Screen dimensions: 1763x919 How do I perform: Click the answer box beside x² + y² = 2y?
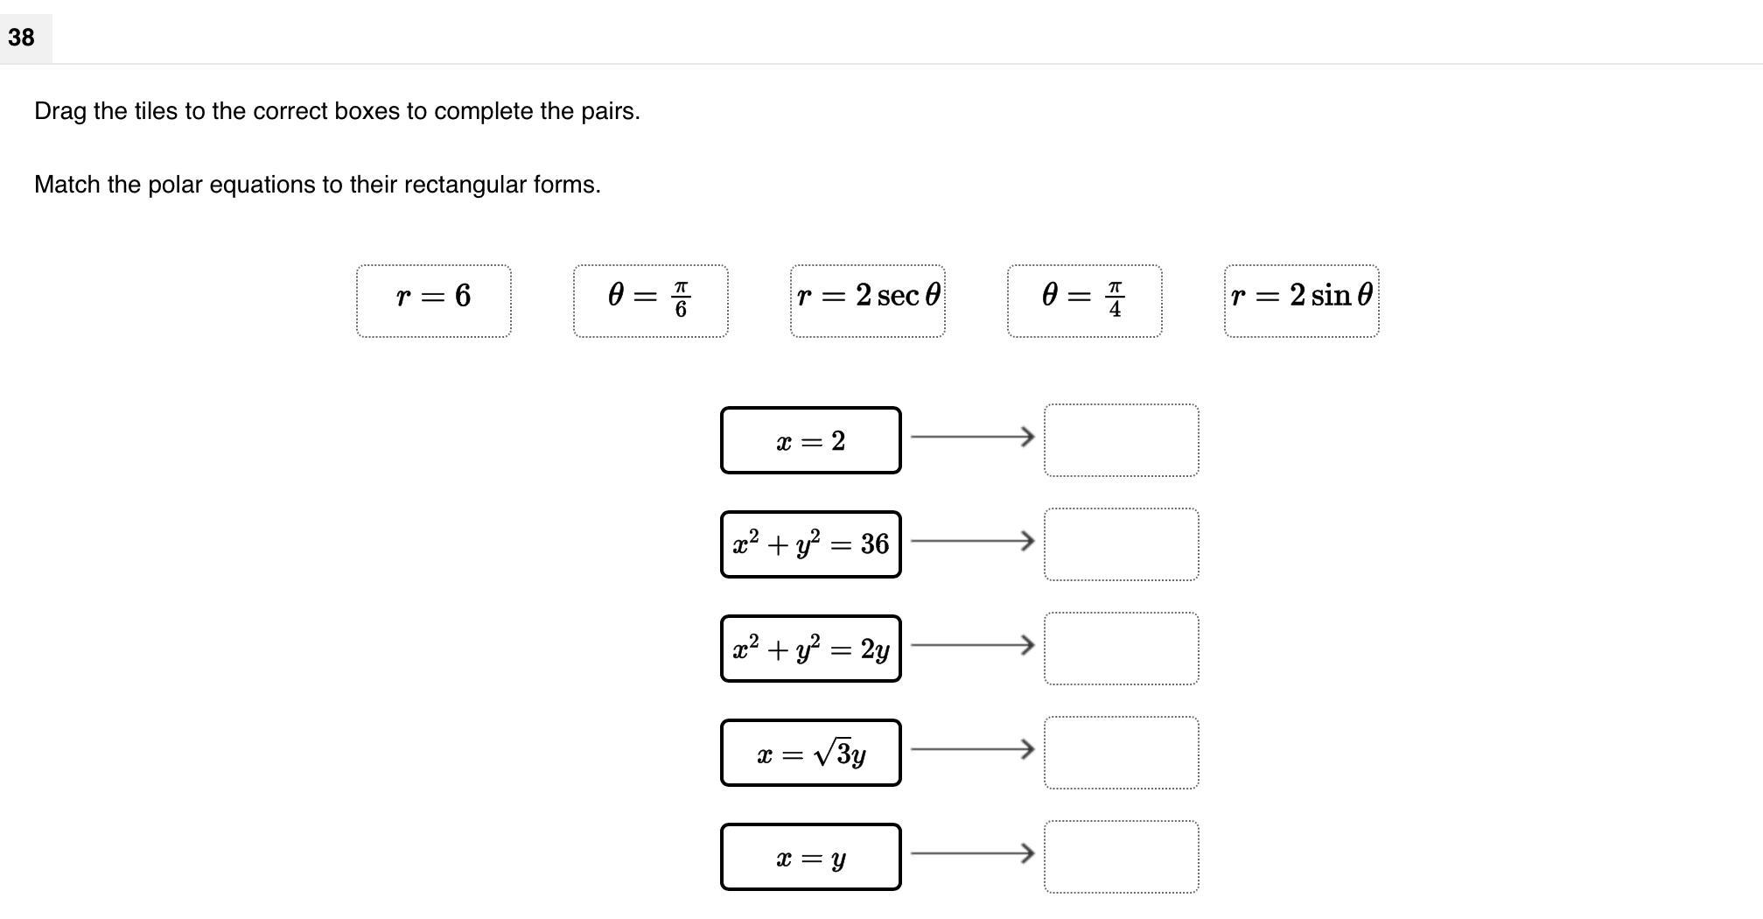coord(1122,648)
